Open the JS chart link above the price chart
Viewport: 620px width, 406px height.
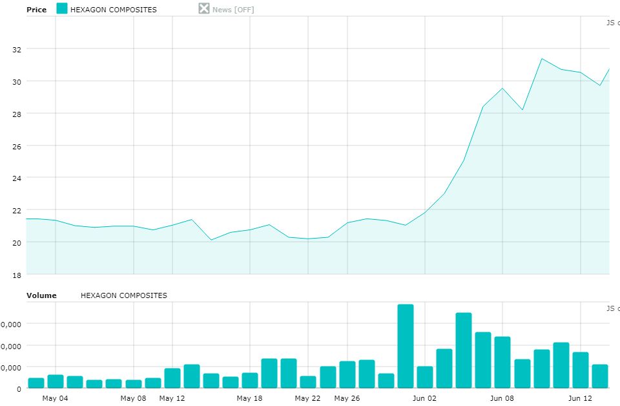(x=612, y=23)
